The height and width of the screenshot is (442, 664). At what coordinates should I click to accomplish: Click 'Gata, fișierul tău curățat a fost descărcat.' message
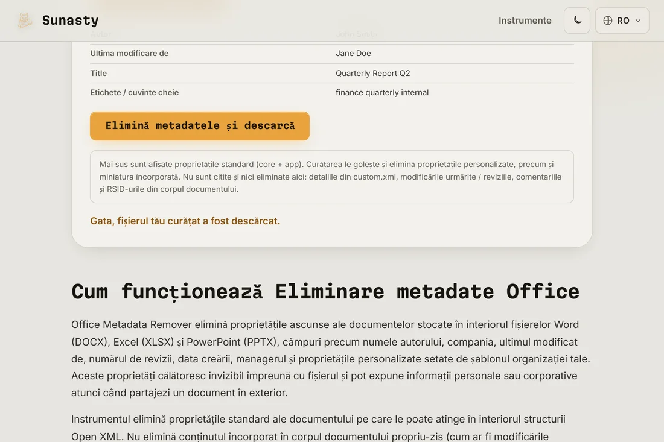(x=185, y=221)
